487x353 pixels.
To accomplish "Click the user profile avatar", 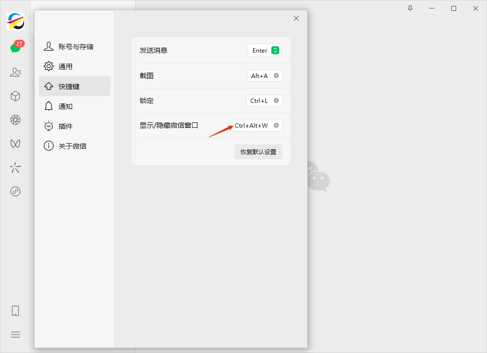I will [15, 21].
